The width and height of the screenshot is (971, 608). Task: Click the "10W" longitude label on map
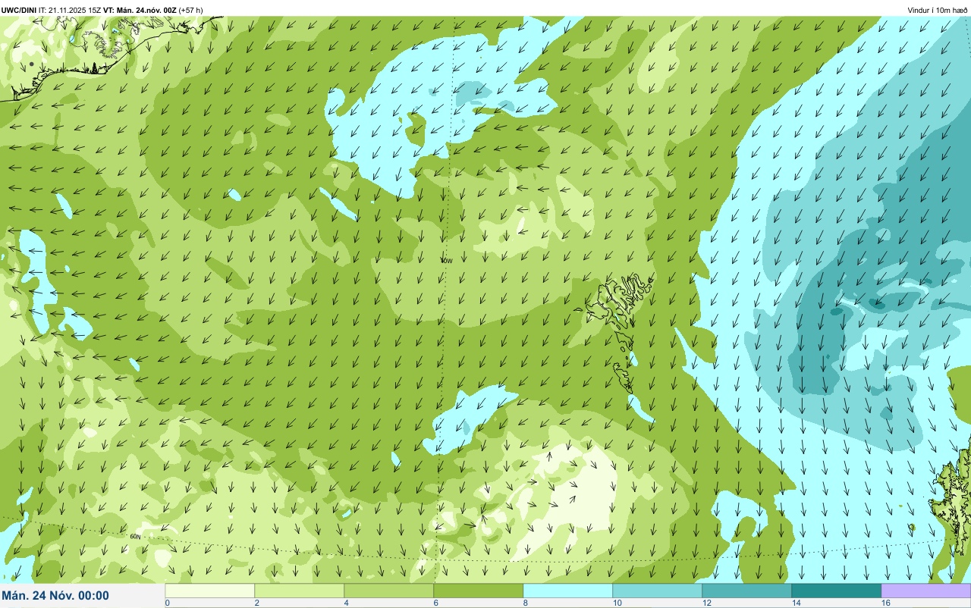[x=446, y=260]
